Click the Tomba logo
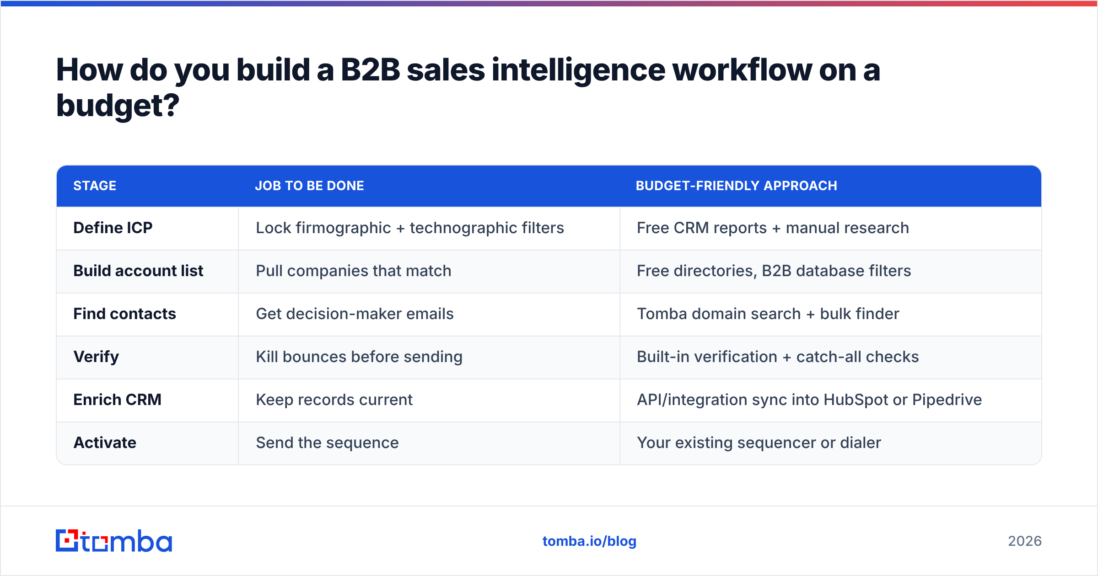The height and width of the screenshot is (576, 1098). pos(114,541)
